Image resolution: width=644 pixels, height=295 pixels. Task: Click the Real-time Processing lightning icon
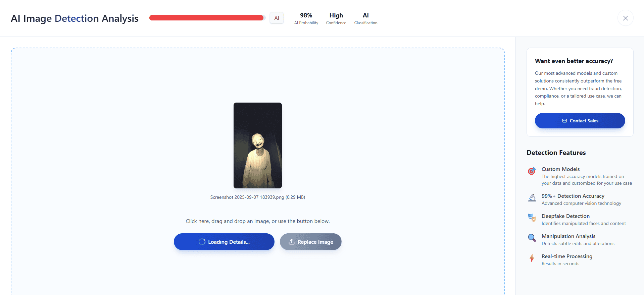(x=532, y=258)
